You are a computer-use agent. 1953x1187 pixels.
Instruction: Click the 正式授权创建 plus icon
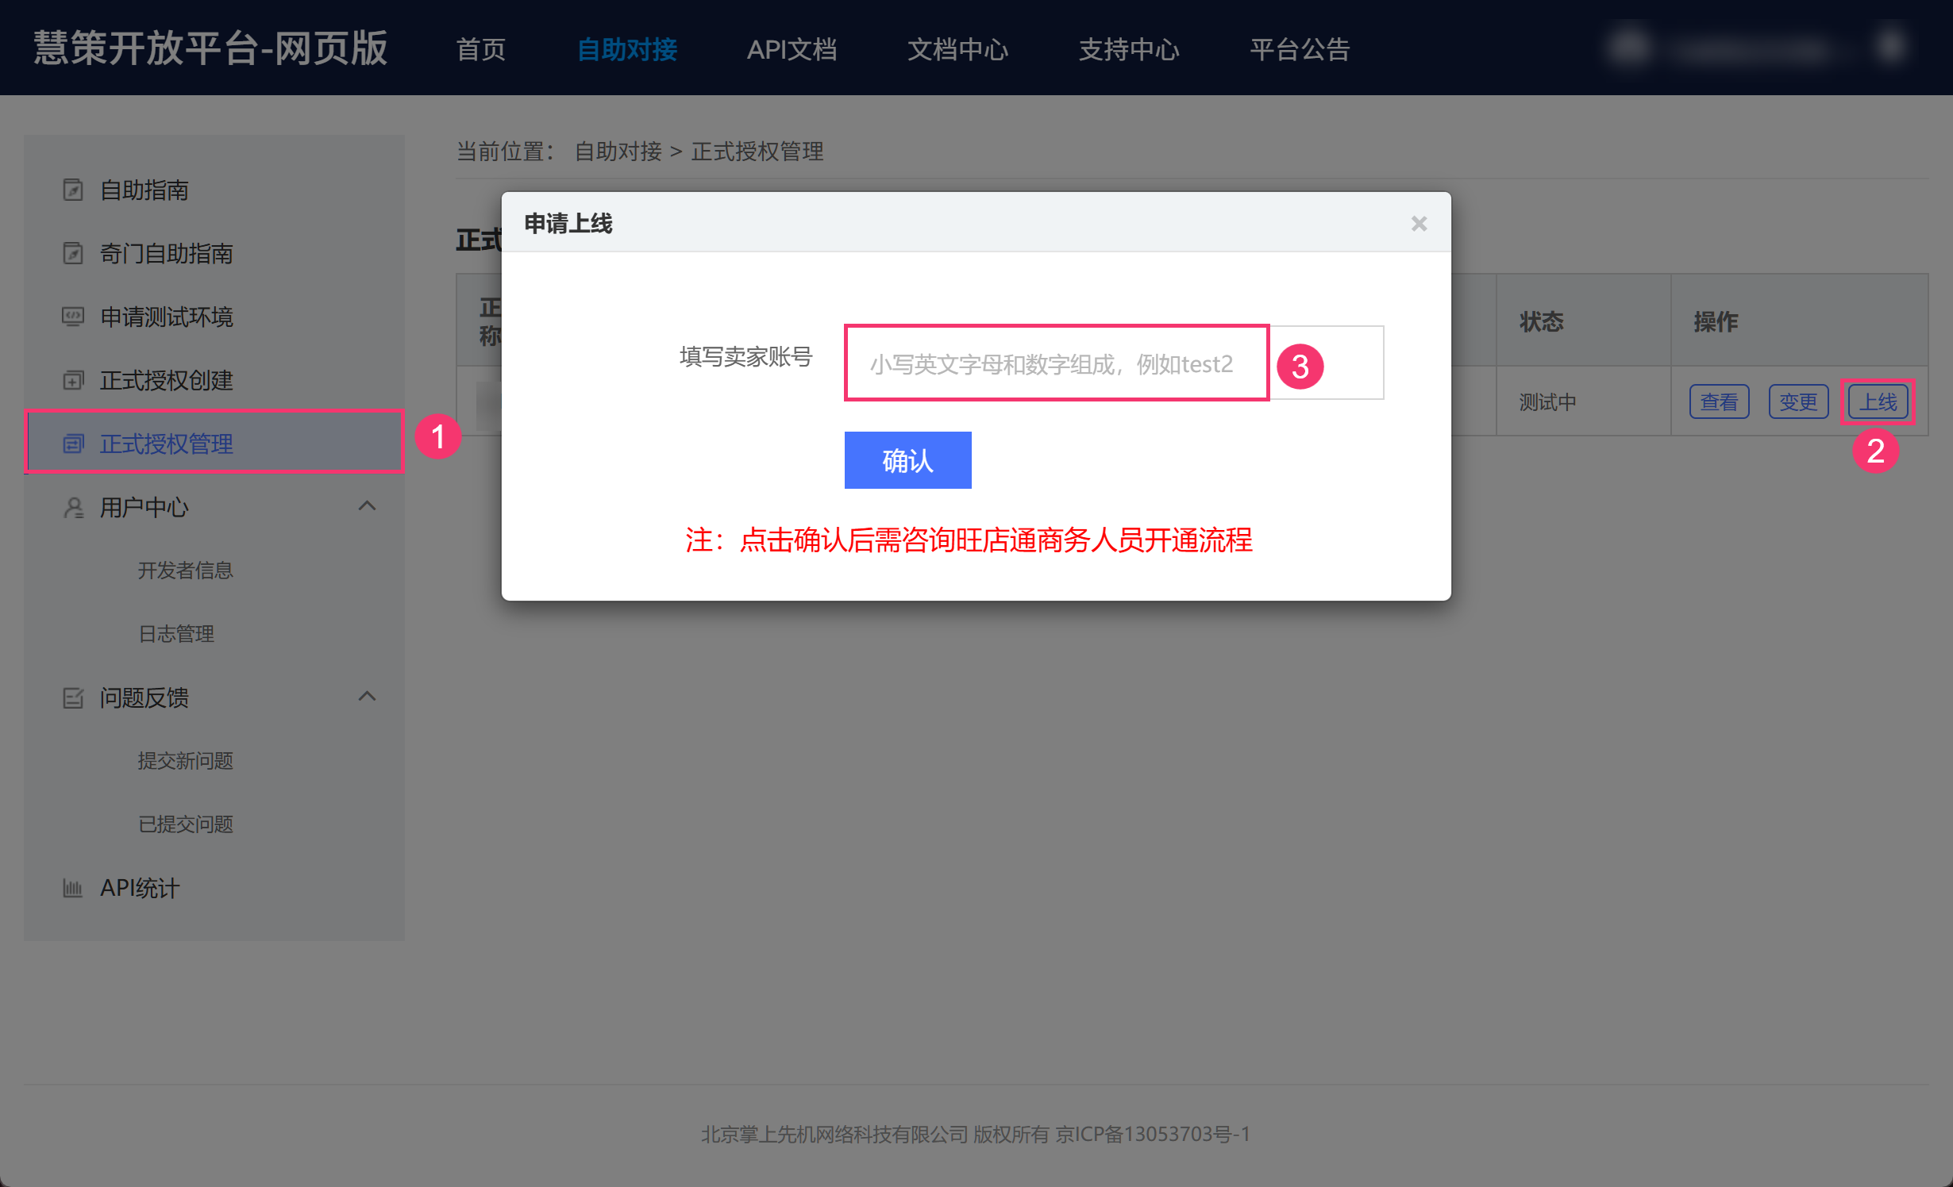(x=72, y=381)
